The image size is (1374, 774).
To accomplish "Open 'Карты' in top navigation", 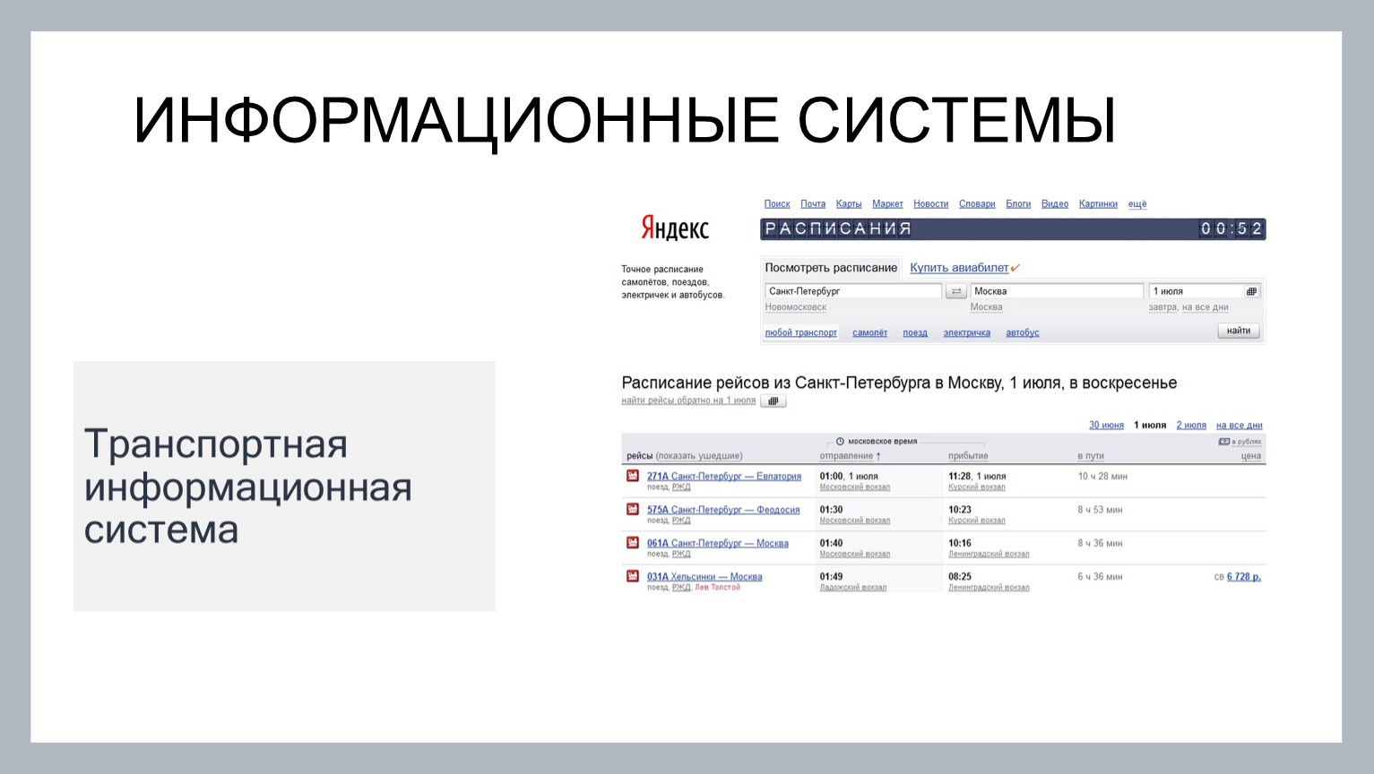I will tap(849, 204).
